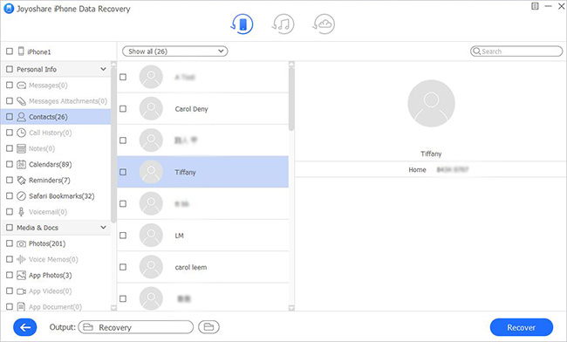The width and height of the screenshot is (567, 342).
Task: Click the contact list scroll down arrow
Action: [291, 308]
